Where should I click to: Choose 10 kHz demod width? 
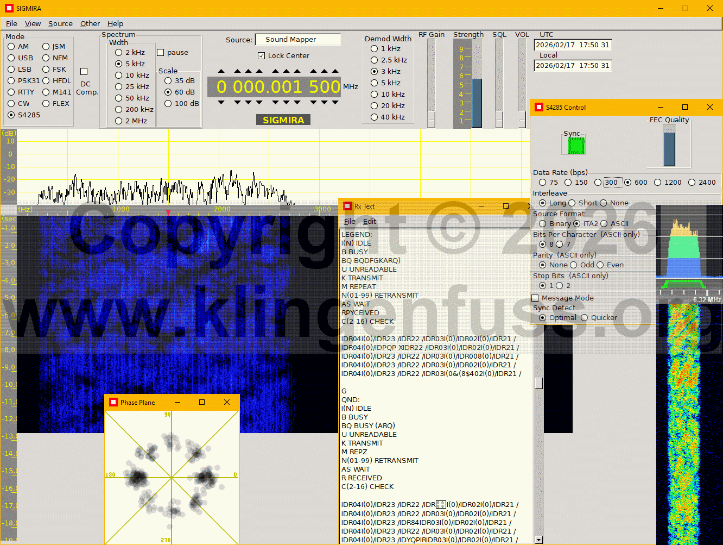coord(374,95)
